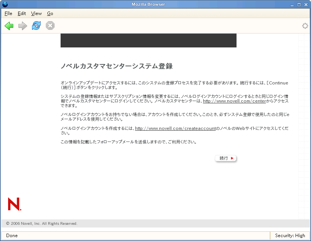The image size is (311, 241).
Task: Click the grey Forward arrow icon
Action: (x=23, y=26)
